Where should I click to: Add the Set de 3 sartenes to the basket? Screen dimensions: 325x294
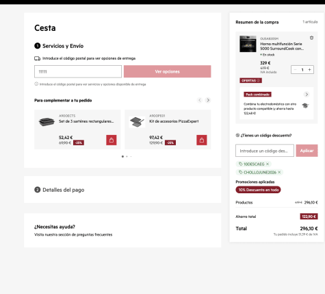click(x=112, y=140)
